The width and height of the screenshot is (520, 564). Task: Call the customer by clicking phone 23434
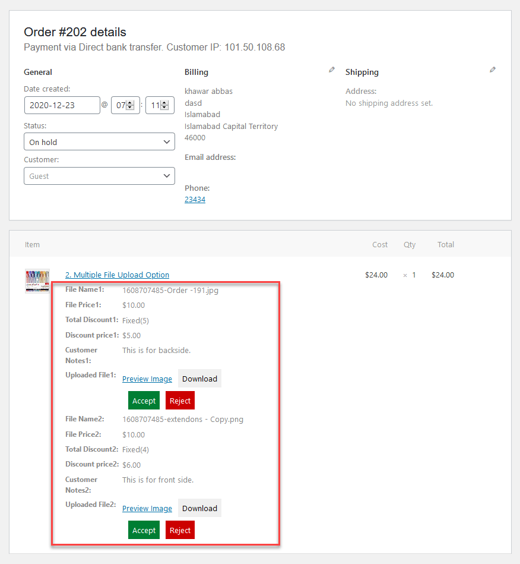point(195,199)
